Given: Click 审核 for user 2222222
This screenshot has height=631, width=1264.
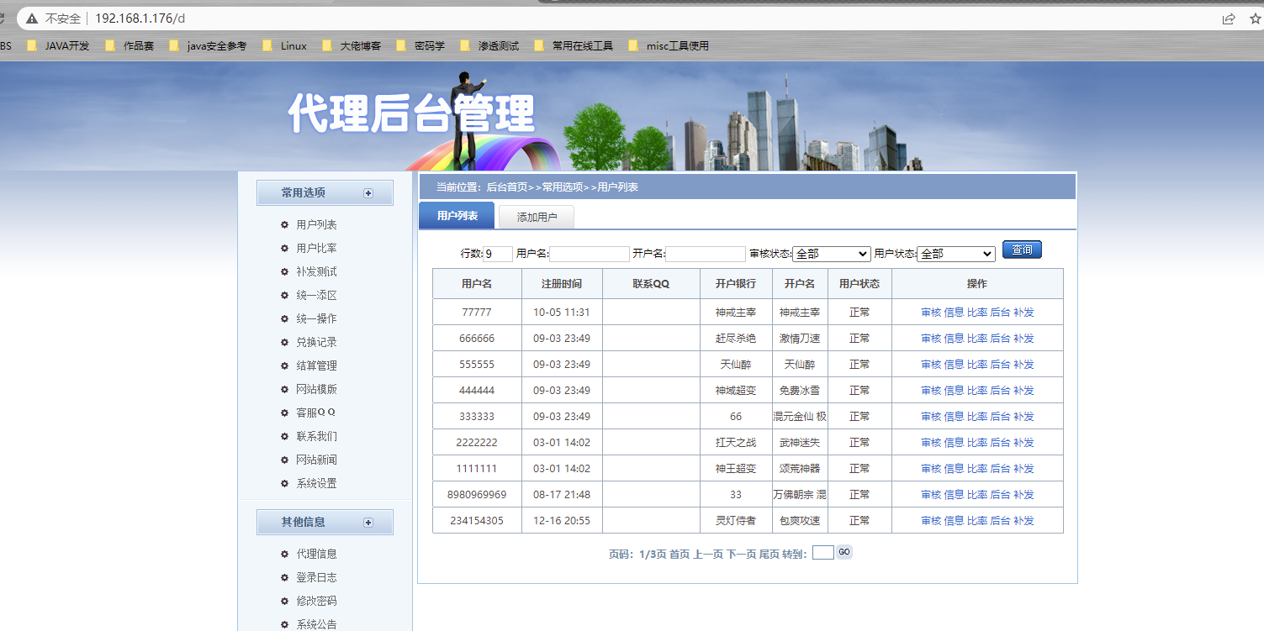Looking at the screenshot, I should [931, 443].
